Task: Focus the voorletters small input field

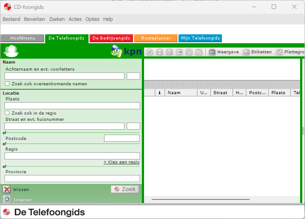Action: [x=133, y=76]
